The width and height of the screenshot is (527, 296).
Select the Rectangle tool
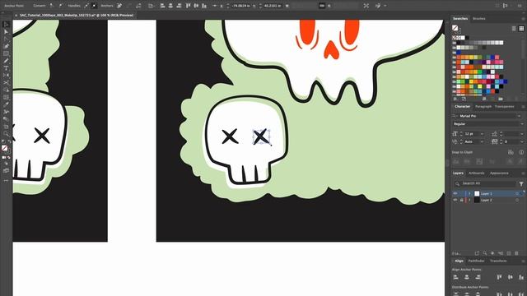(6, 53)
